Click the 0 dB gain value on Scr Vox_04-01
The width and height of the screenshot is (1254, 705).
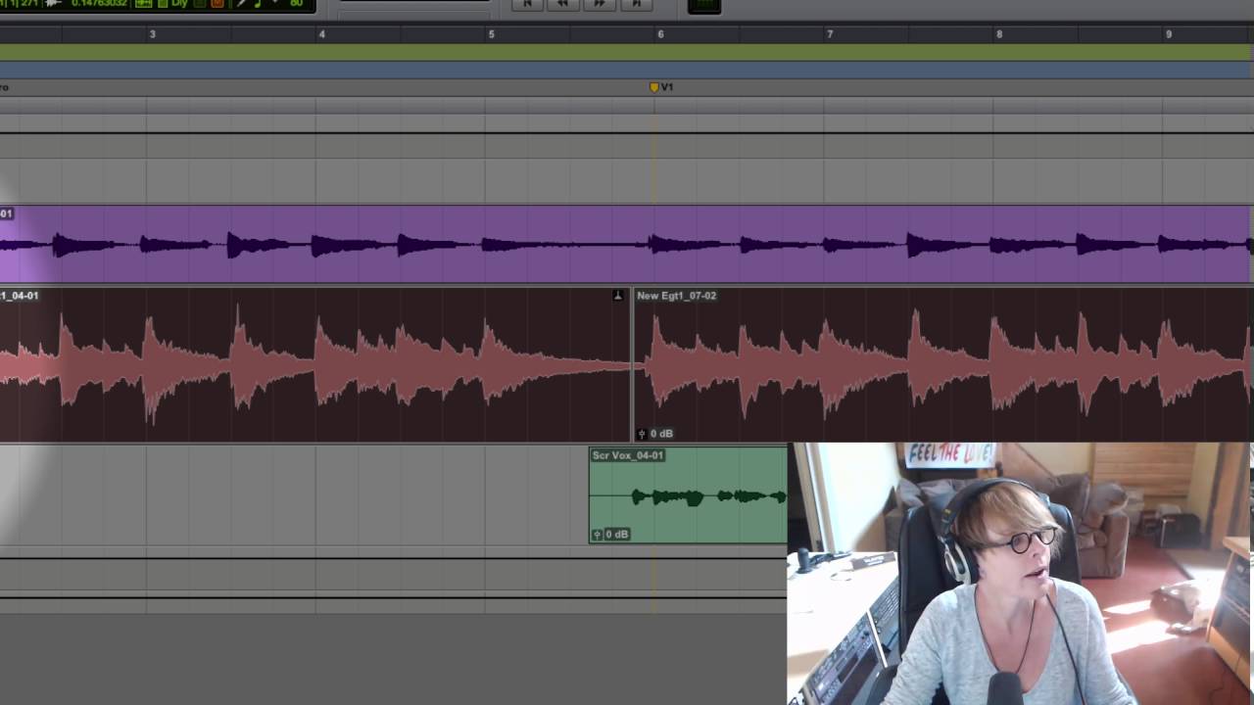coord(616,535)
